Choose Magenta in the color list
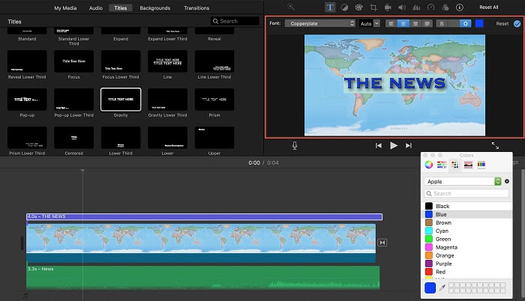The image size is (525, 301). pyautogui.click(x=468, y=247)
